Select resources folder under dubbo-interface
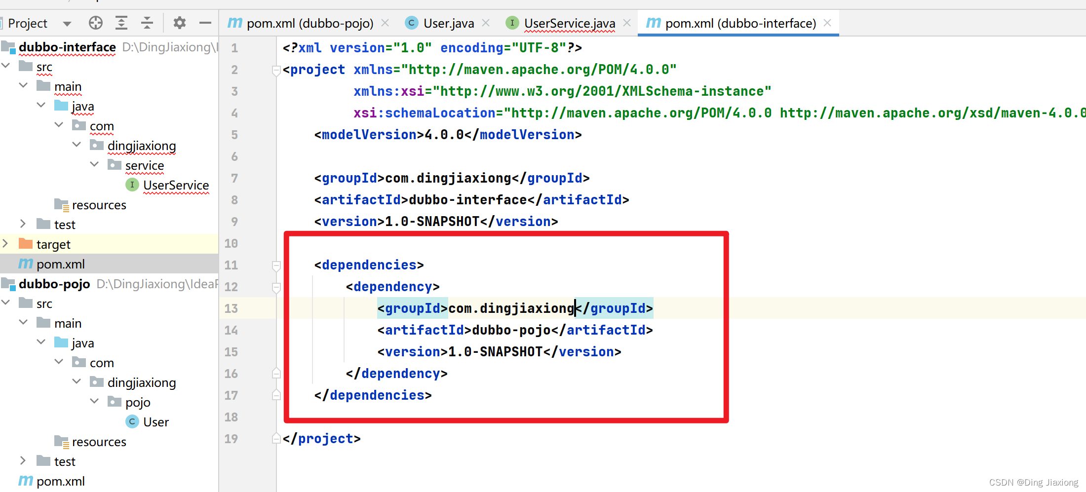 point(99,205)
